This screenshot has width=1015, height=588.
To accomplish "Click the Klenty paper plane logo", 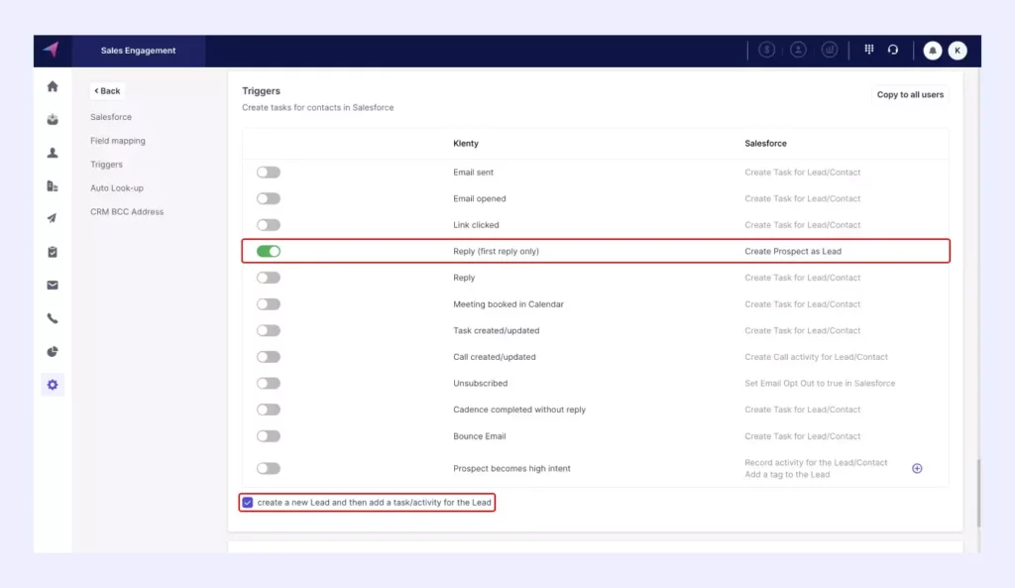I will (52, 50).
